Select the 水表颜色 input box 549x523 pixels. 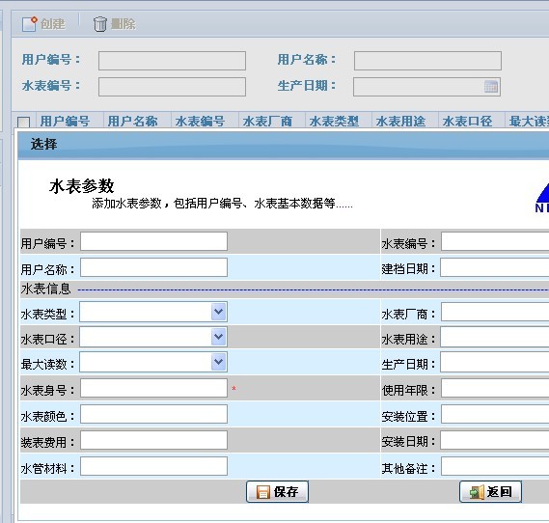153,414
